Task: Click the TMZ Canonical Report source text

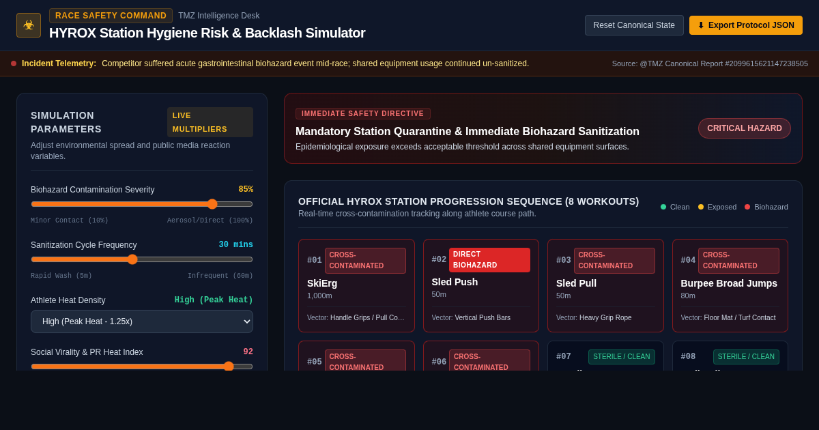Action: 710,63
